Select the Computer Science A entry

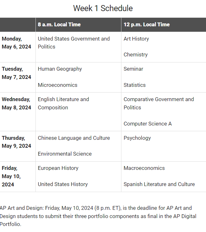click(x=148, y=124)
